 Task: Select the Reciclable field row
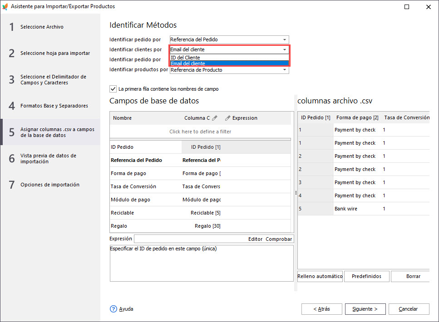click(x=200, y=213)
